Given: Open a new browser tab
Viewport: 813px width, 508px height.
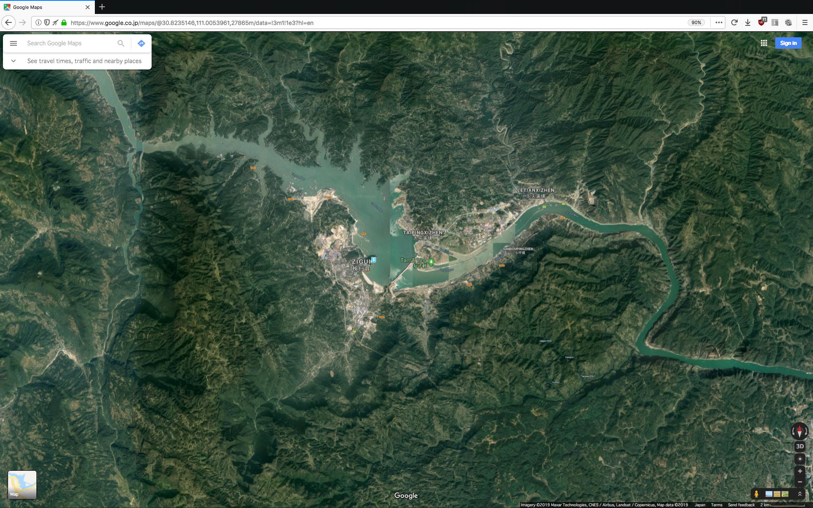Looking at the screenshot, I should (102, 7).
